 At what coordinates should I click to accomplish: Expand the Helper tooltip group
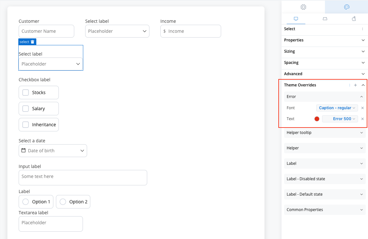coord(325,133)
